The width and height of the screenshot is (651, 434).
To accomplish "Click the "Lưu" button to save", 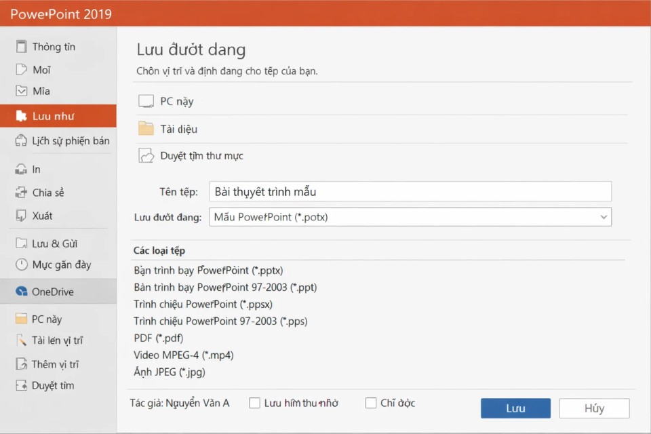I will (515, 408).
